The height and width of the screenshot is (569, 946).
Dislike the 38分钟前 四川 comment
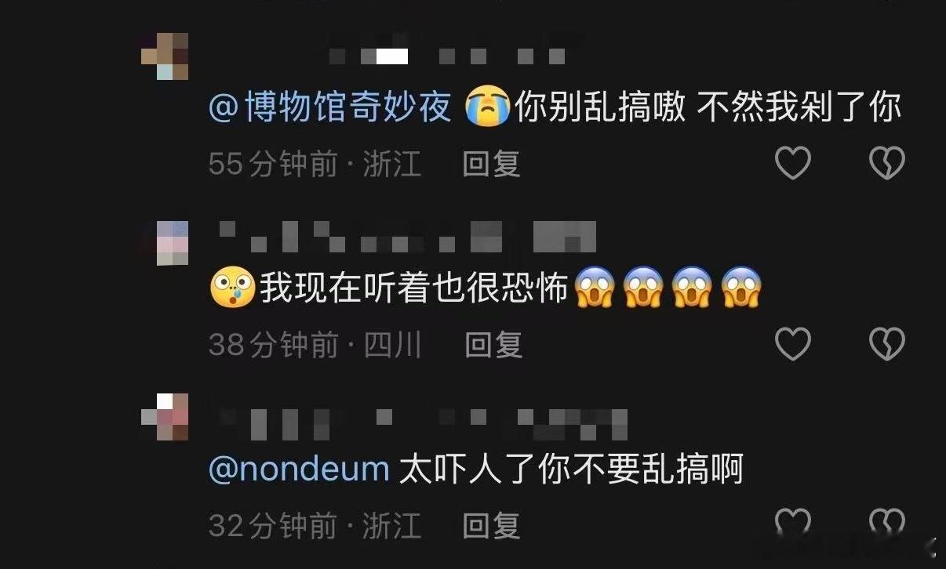click(x=887, y=344)
